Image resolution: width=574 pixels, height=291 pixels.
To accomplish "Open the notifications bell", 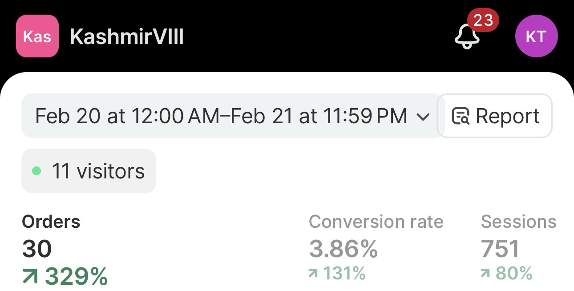I will pyautogui.click(x=467, y=37).
